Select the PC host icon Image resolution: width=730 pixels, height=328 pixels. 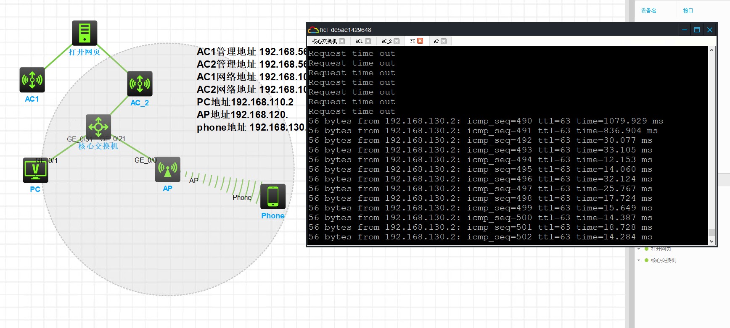(x=35, y=170)
